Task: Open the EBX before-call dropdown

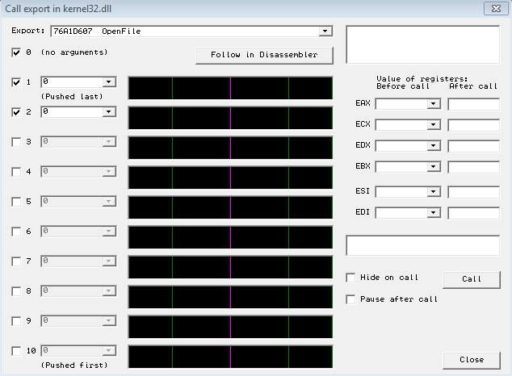Action: click(x=434, y=167)
